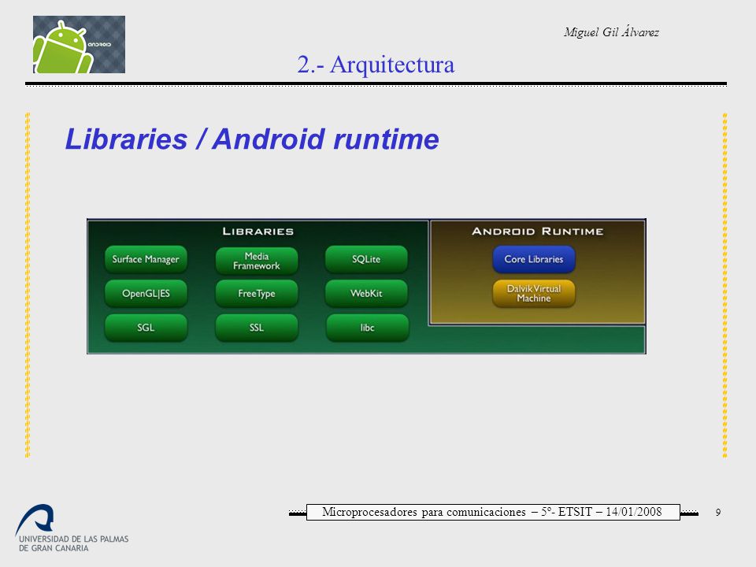Screen dimensions: 756x567
Task: Click the SQLite library block
Action: click(366, 259)
